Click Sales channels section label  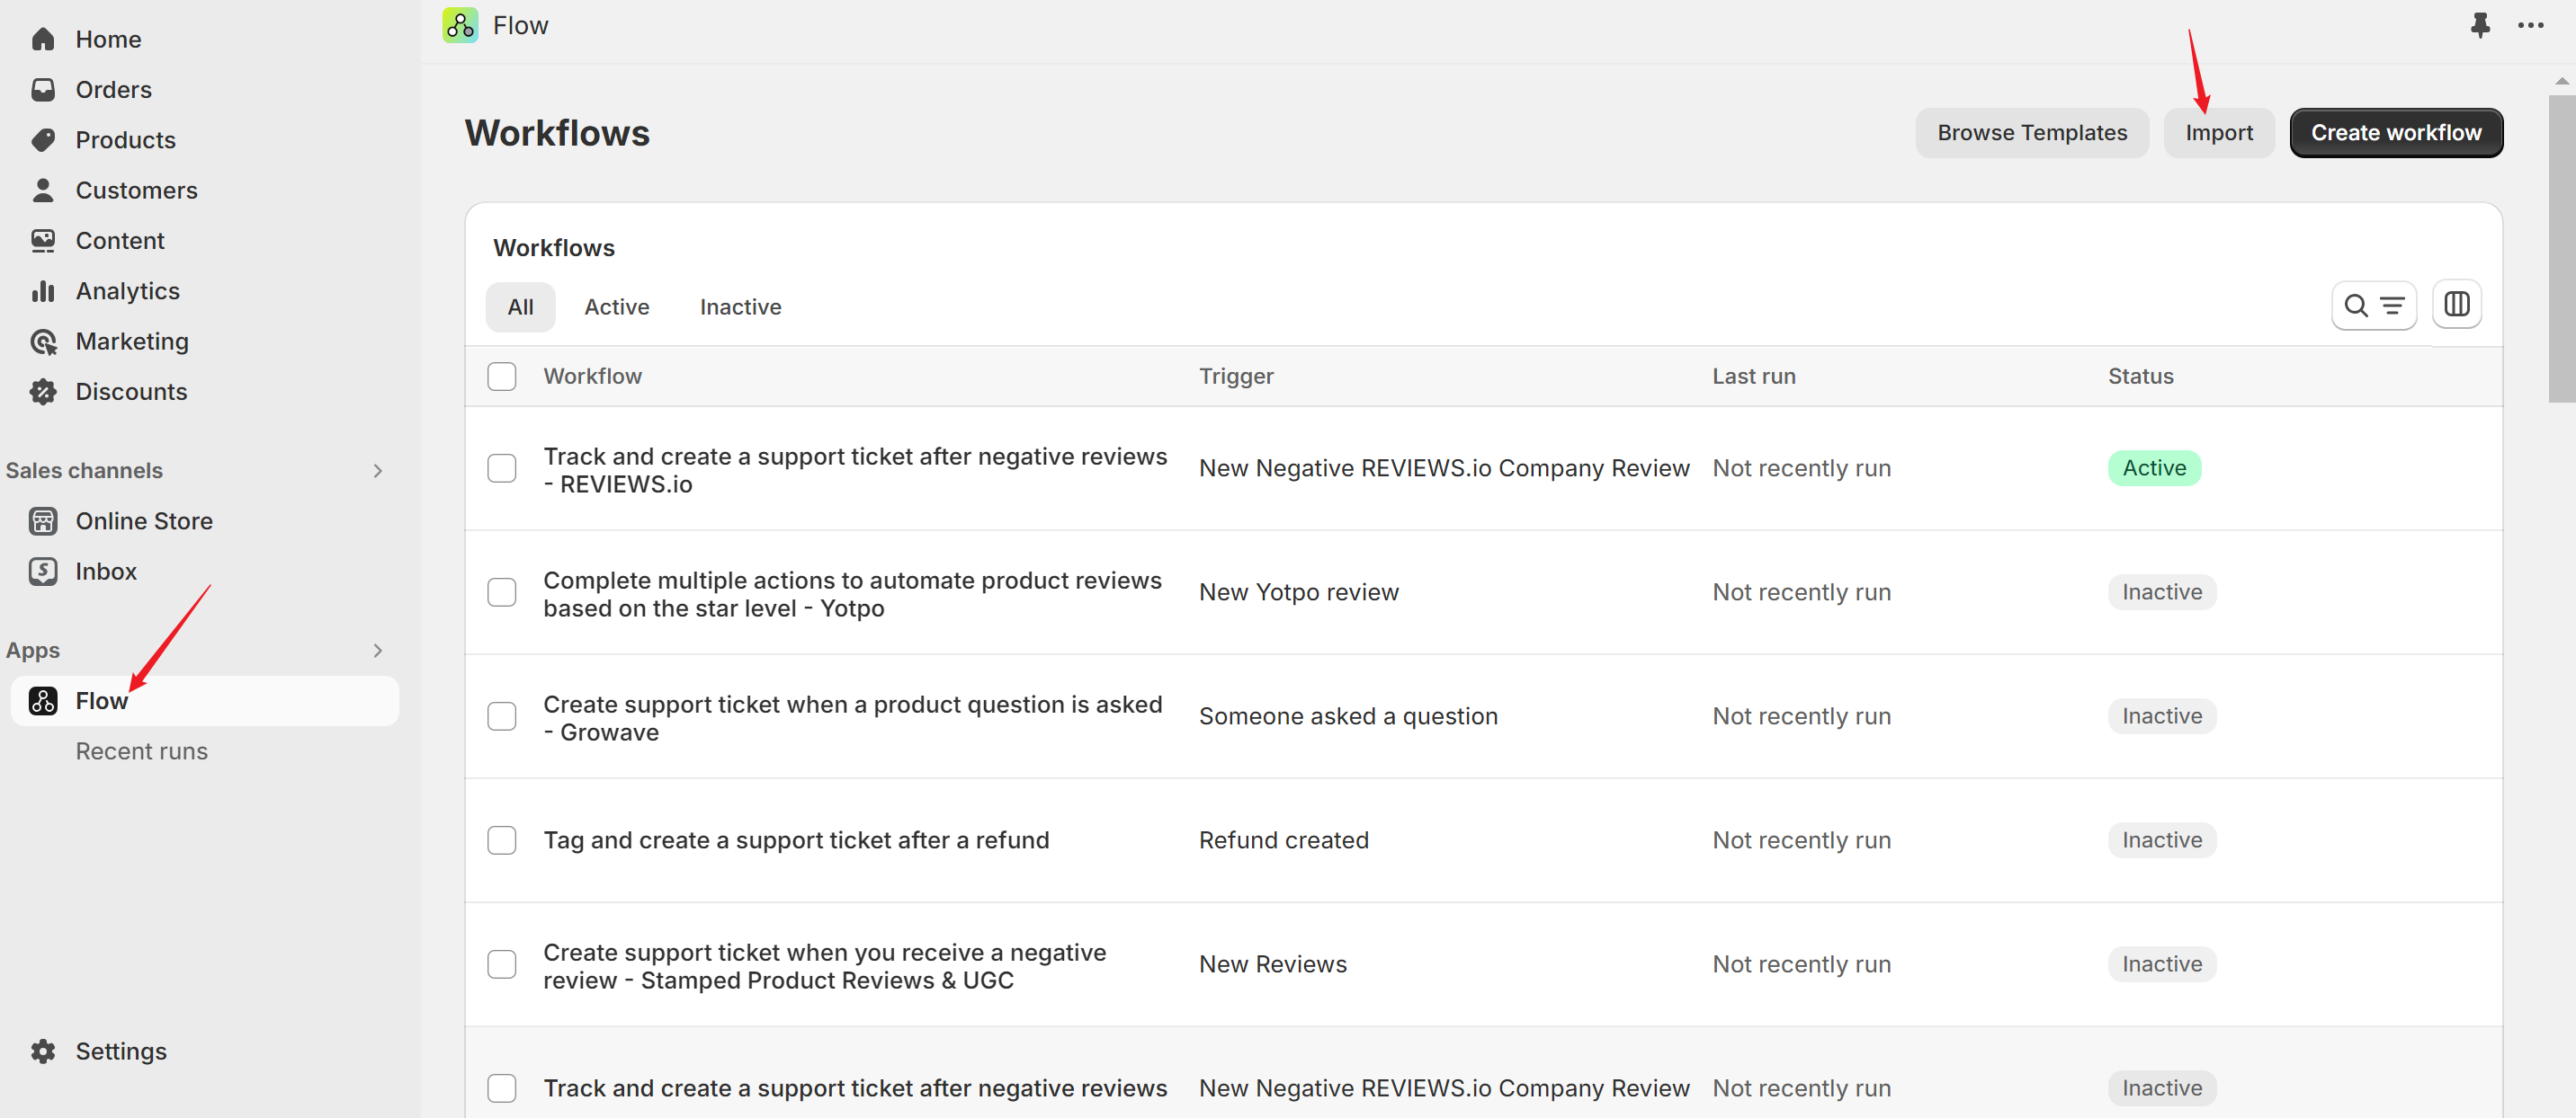tap(84, 471)
